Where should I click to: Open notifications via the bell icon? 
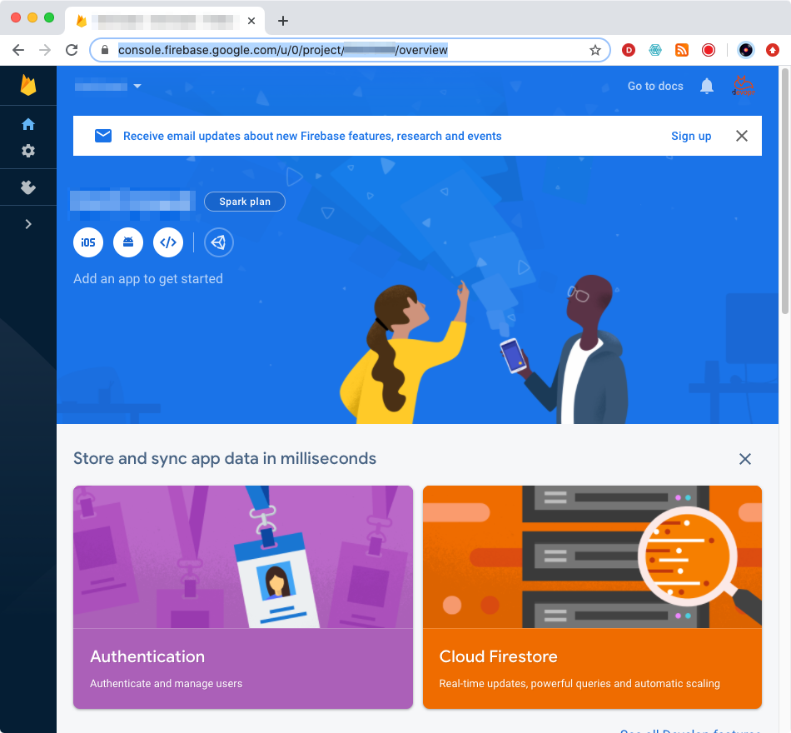(706, 86)
